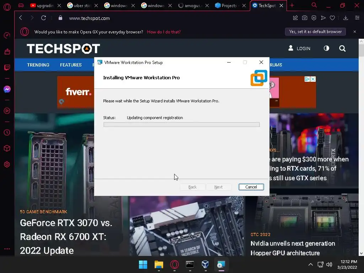Open the edit screenshot pen icon
Image resolution: width=364 pixels, height=273 pixels.
[x=295, y=18]
